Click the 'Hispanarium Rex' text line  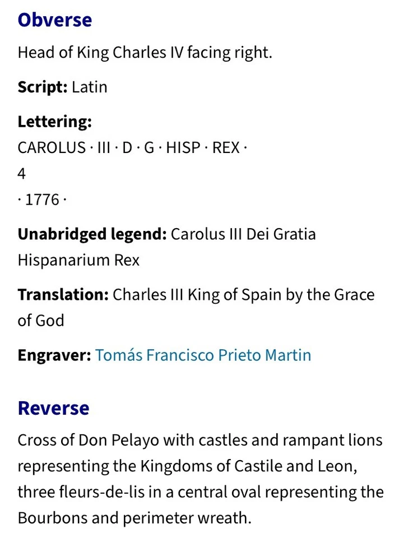click(x=78, y=261)
